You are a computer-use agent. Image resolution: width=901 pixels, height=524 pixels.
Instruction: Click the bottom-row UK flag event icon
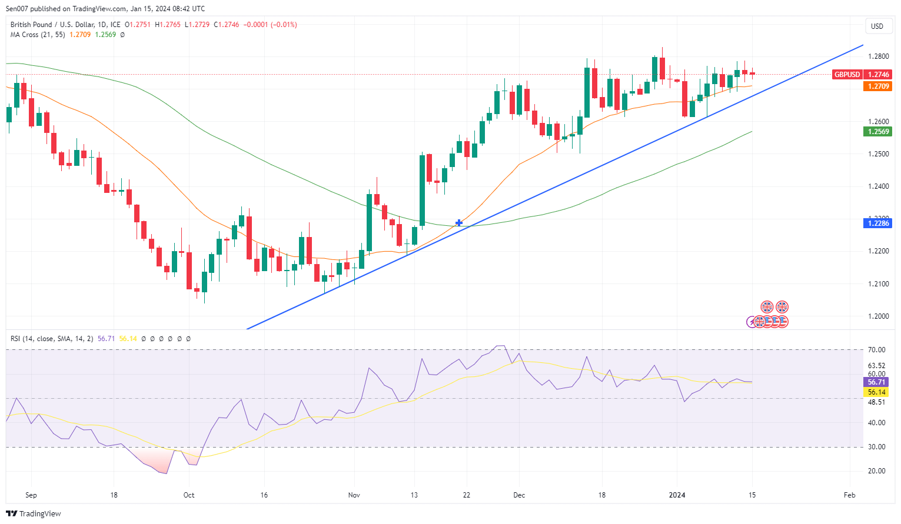[760, 322]
